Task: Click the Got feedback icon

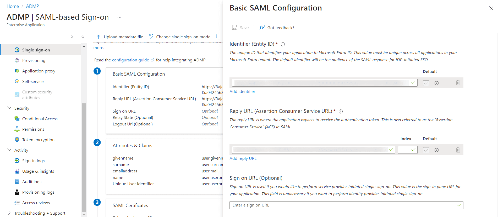Action: (x=262, y=28)
